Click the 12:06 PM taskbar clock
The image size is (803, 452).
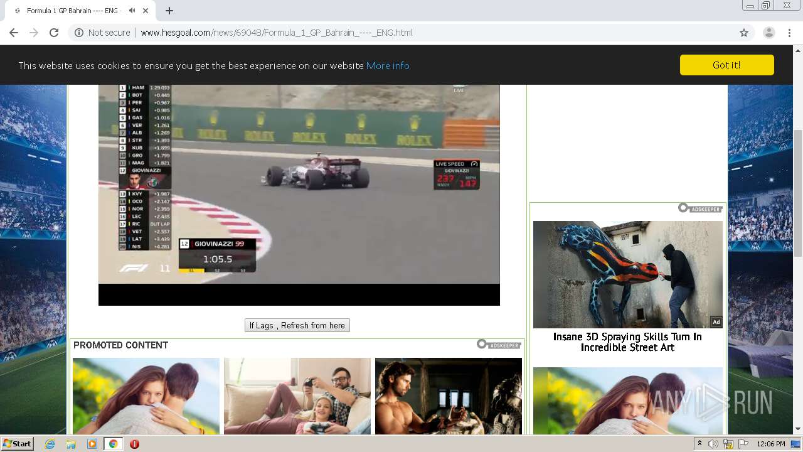pyautogui.click(x=770, y=444)
